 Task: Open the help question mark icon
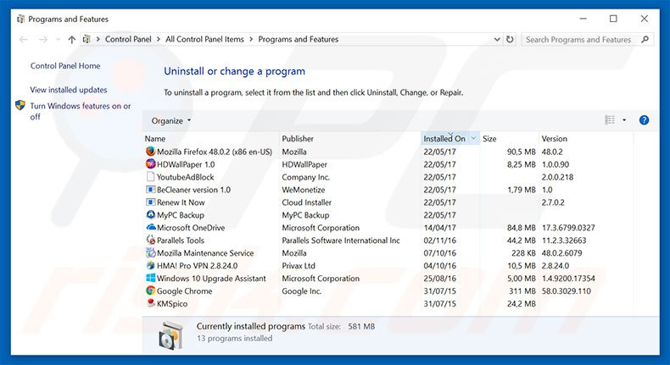coord(644,120)
